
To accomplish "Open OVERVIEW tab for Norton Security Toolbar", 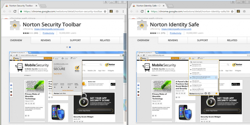I will (x=16, y=41).
